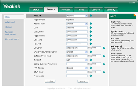Click the Register Name input field
138x91 pixels.
click(77, 36)
